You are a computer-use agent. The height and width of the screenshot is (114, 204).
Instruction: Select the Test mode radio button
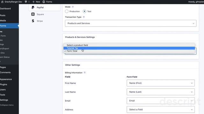click(84, 11)
